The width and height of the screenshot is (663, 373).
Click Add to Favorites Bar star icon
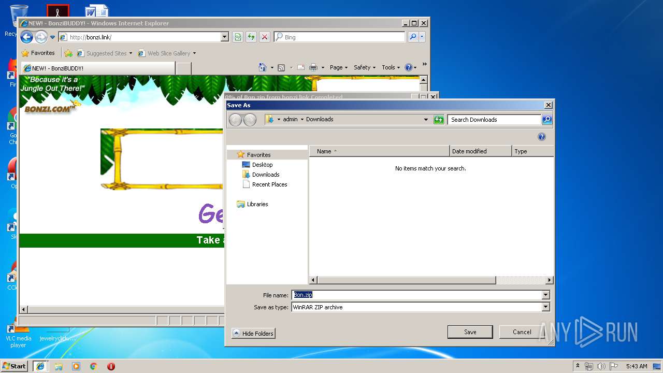pyautogui.click(x=68, y=53)
